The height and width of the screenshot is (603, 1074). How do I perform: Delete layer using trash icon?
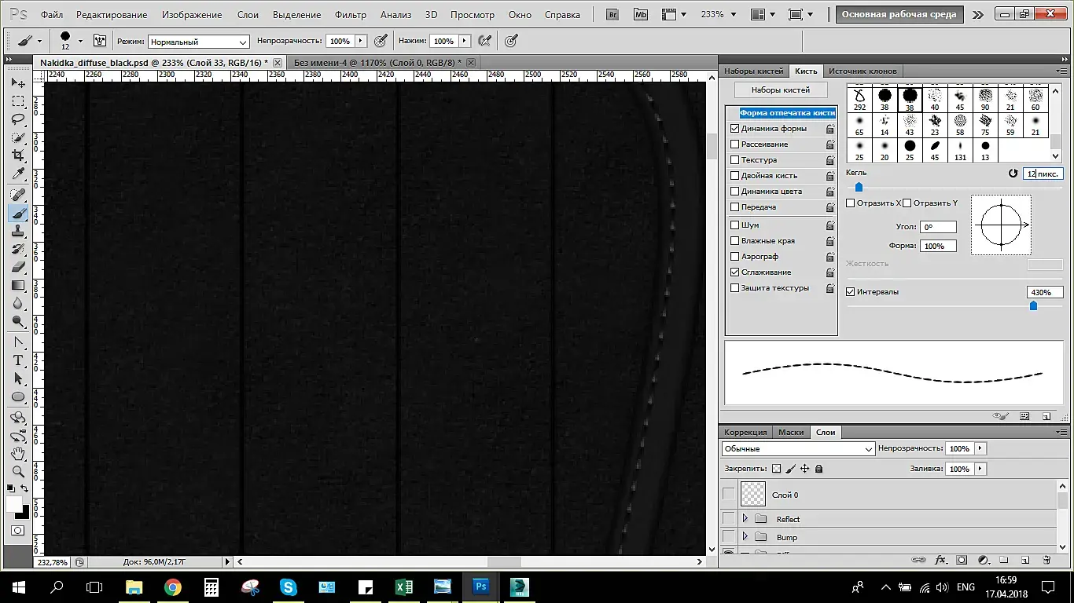(x=1046, y=560)
